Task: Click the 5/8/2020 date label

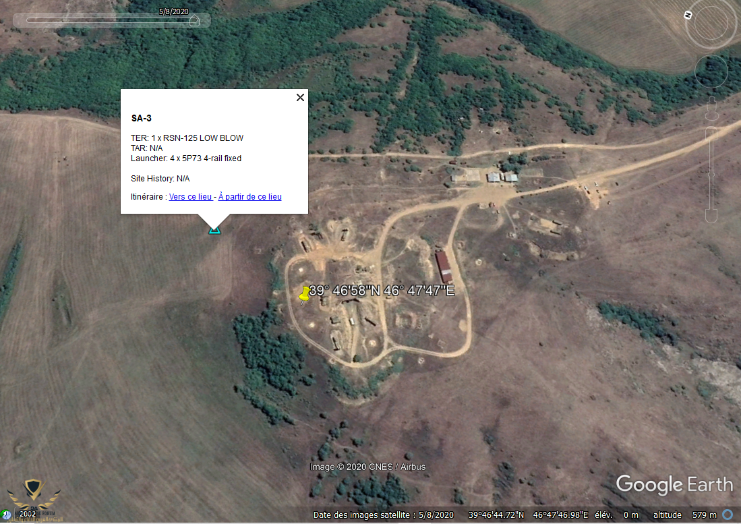Action: (173, 11)
